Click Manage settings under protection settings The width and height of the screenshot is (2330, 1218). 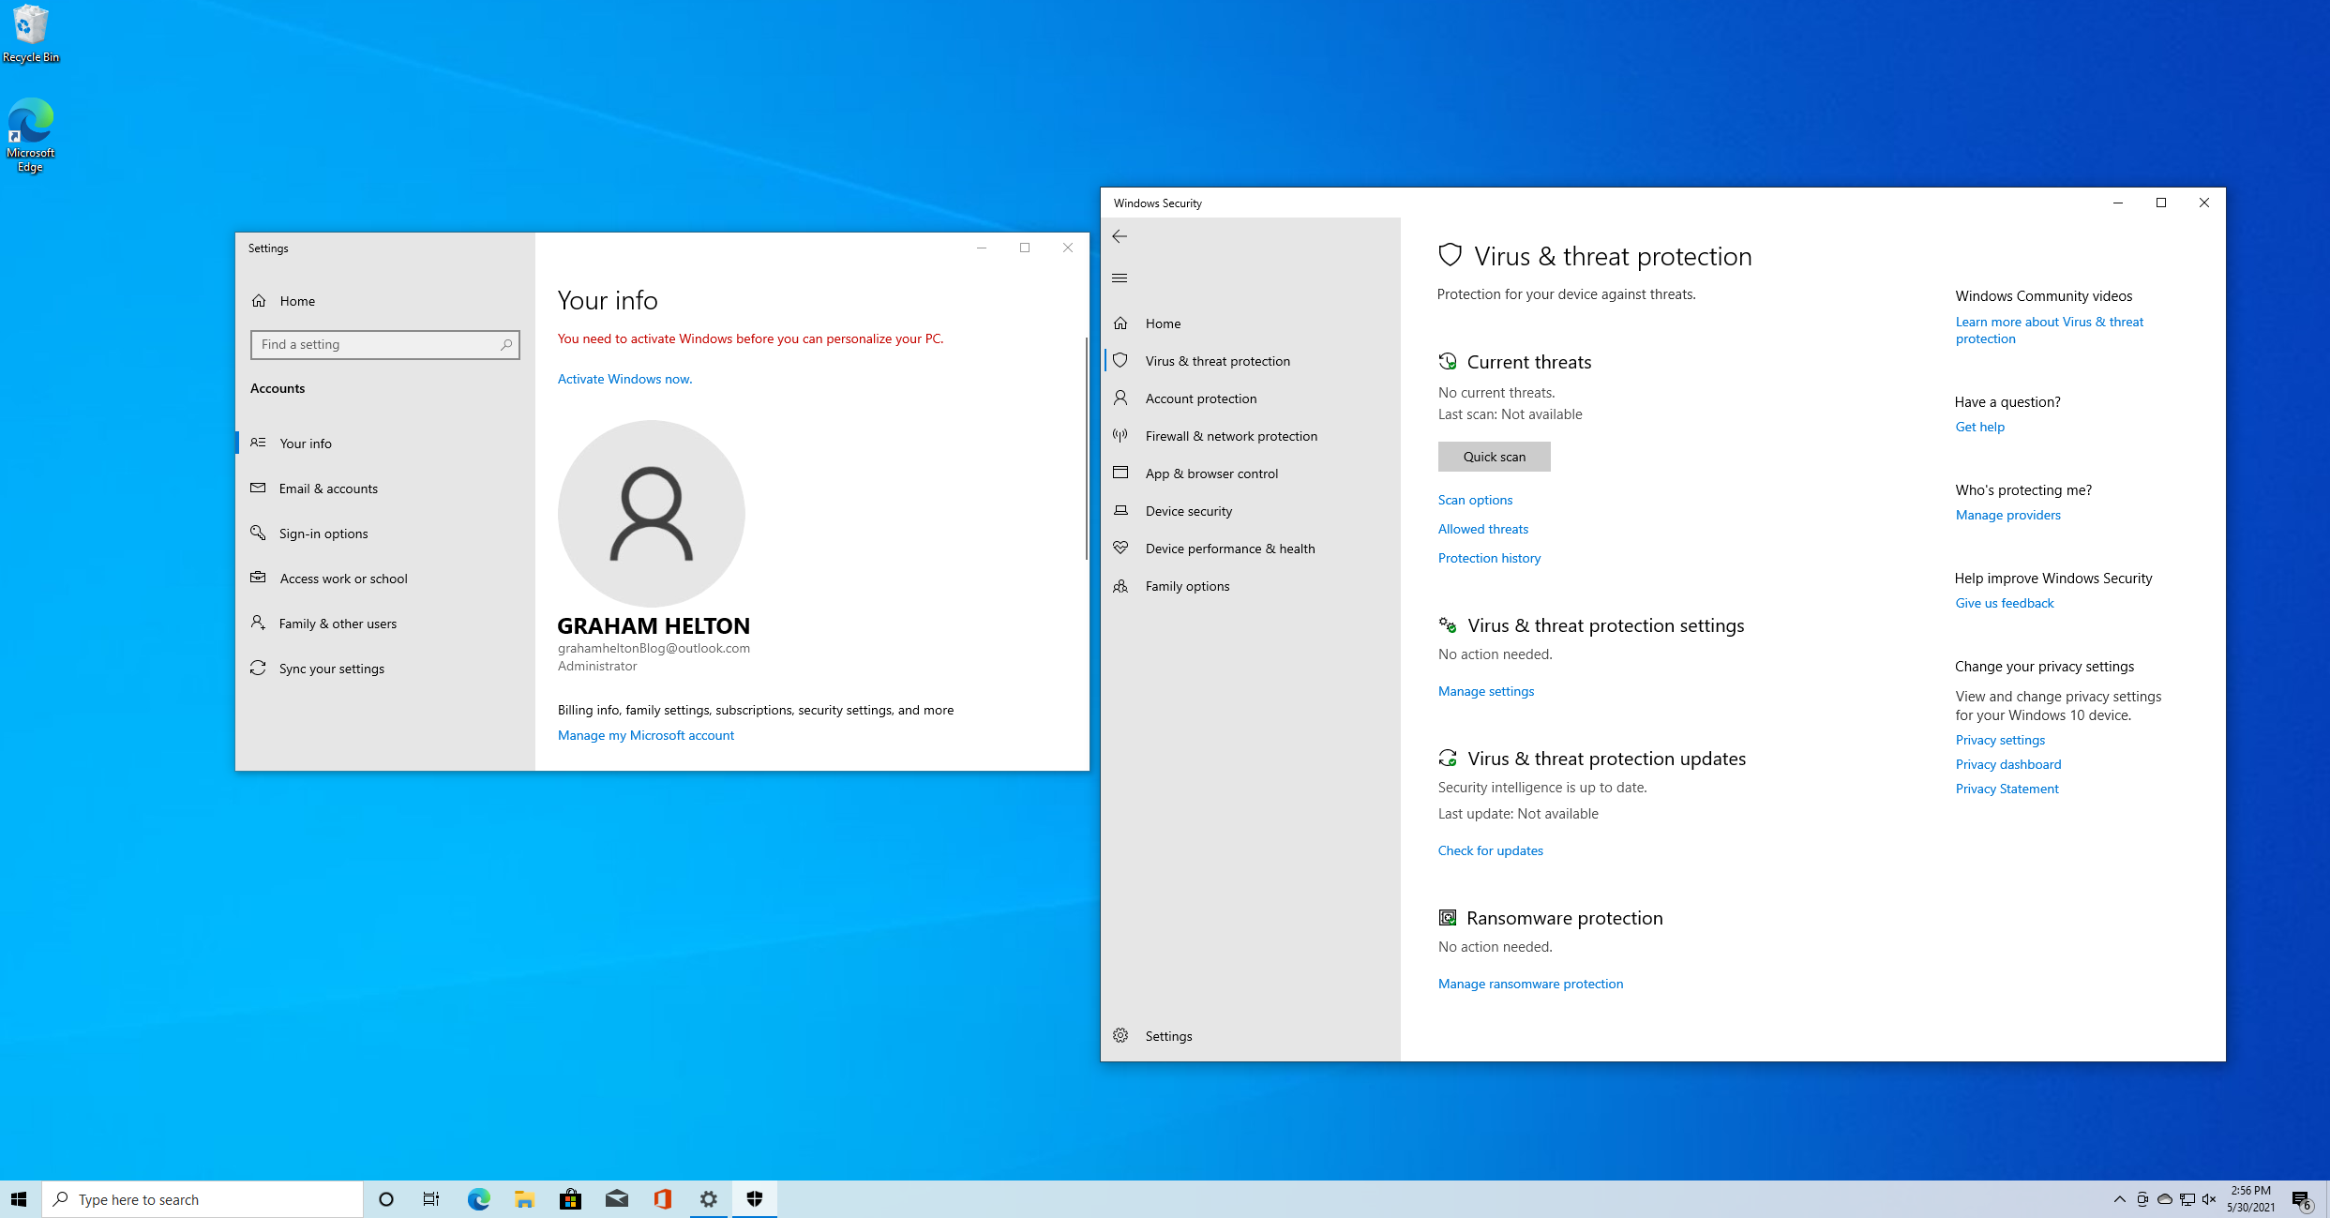1486,691
